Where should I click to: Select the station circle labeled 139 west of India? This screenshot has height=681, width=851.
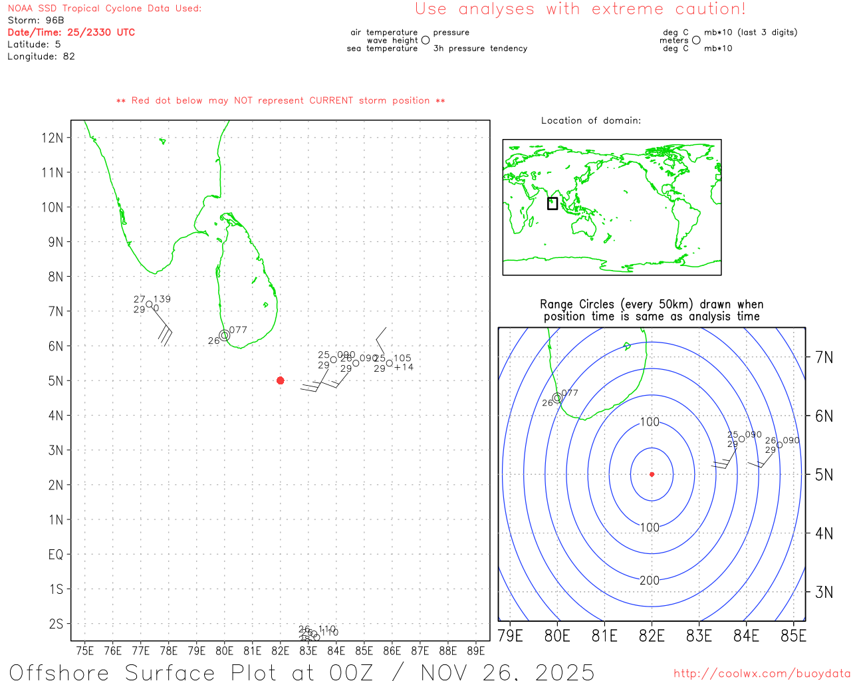[149, 305]
